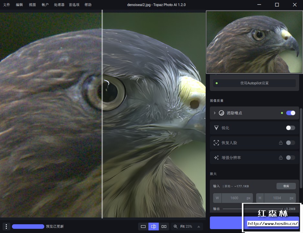Enable the 锐化 sharpen toggle

(x=290, y=128)
